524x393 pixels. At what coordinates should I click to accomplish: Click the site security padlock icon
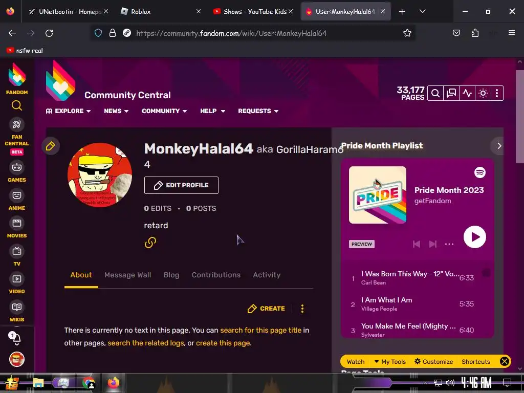(x=113, y=33)
